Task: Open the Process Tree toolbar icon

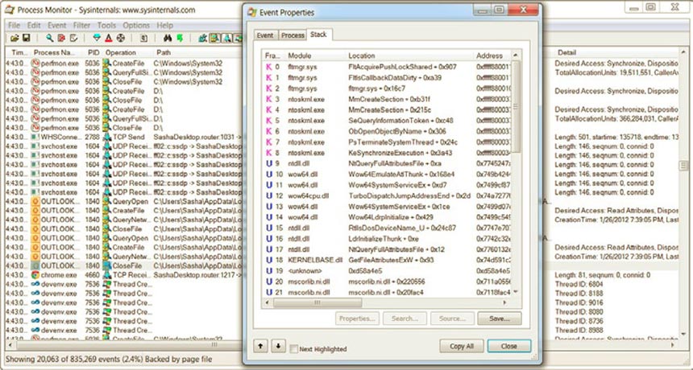Action: point(143,39)
